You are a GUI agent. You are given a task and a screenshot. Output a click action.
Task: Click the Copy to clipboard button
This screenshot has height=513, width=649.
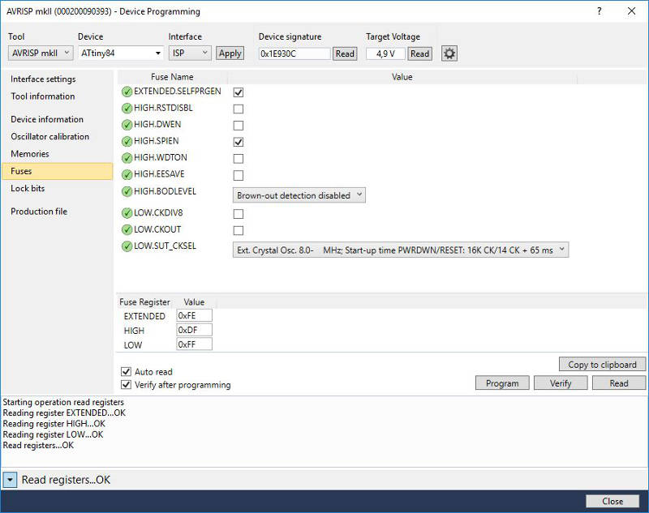pyautogui.click(x=602, y=365)
